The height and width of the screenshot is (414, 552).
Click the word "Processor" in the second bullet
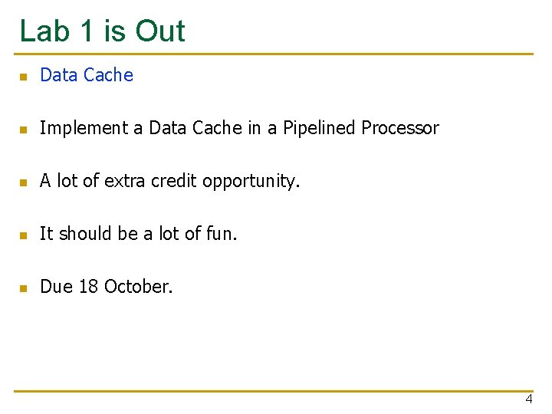coord(399,128)
